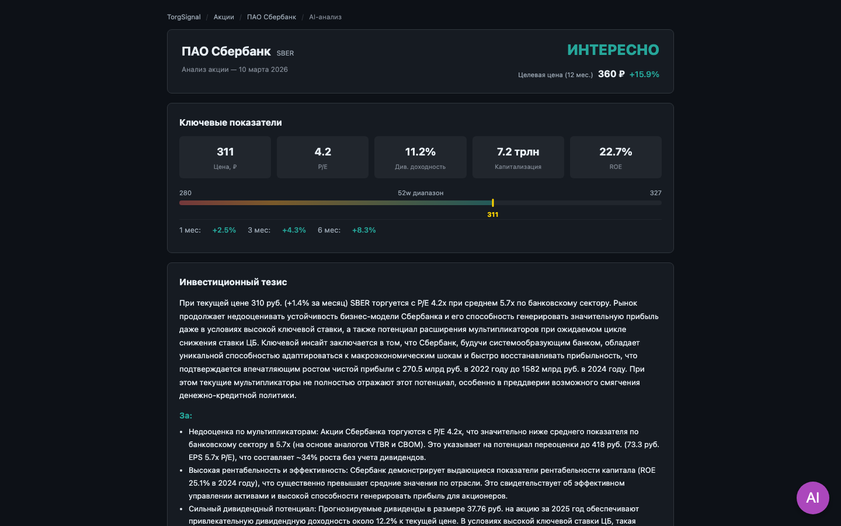Click the 1 мес +2.5% performance value
The height and width of the screenshot is (526, 841).
(x=224, y=230)
